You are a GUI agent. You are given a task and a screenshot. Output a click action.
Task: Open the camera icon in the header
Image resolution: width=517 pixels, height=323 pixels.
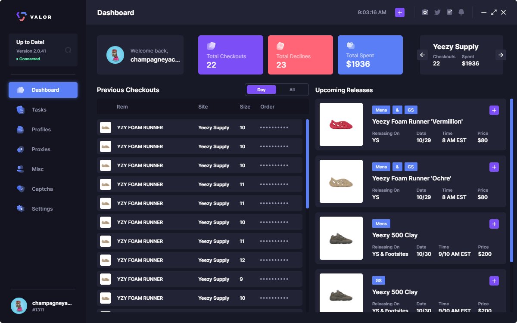pyautogui.click(x=425, y=12)
